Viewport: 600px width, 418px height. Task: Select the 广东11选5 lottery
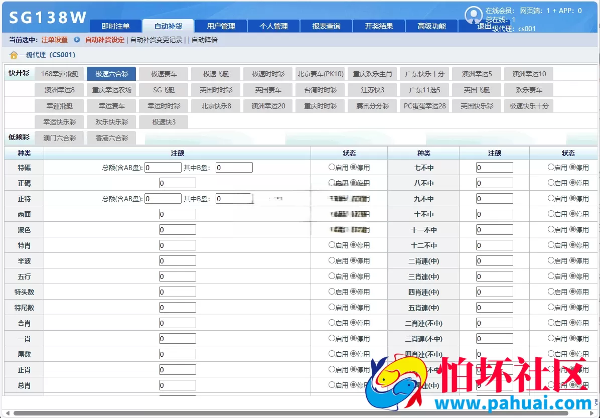[x=424, y=90]
